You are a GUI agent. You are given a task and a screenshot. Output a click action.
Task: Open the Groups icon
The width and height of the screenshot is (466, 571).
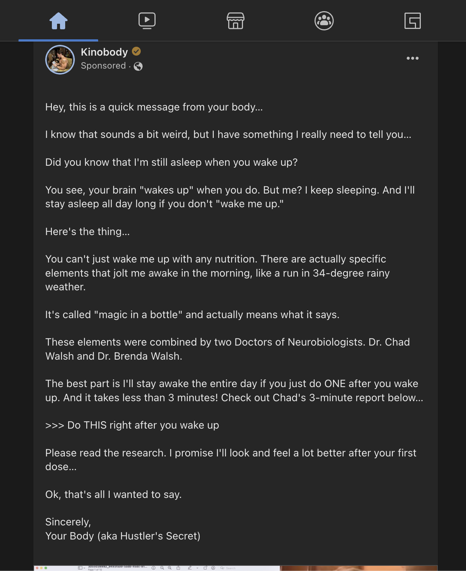coord(324,21)
